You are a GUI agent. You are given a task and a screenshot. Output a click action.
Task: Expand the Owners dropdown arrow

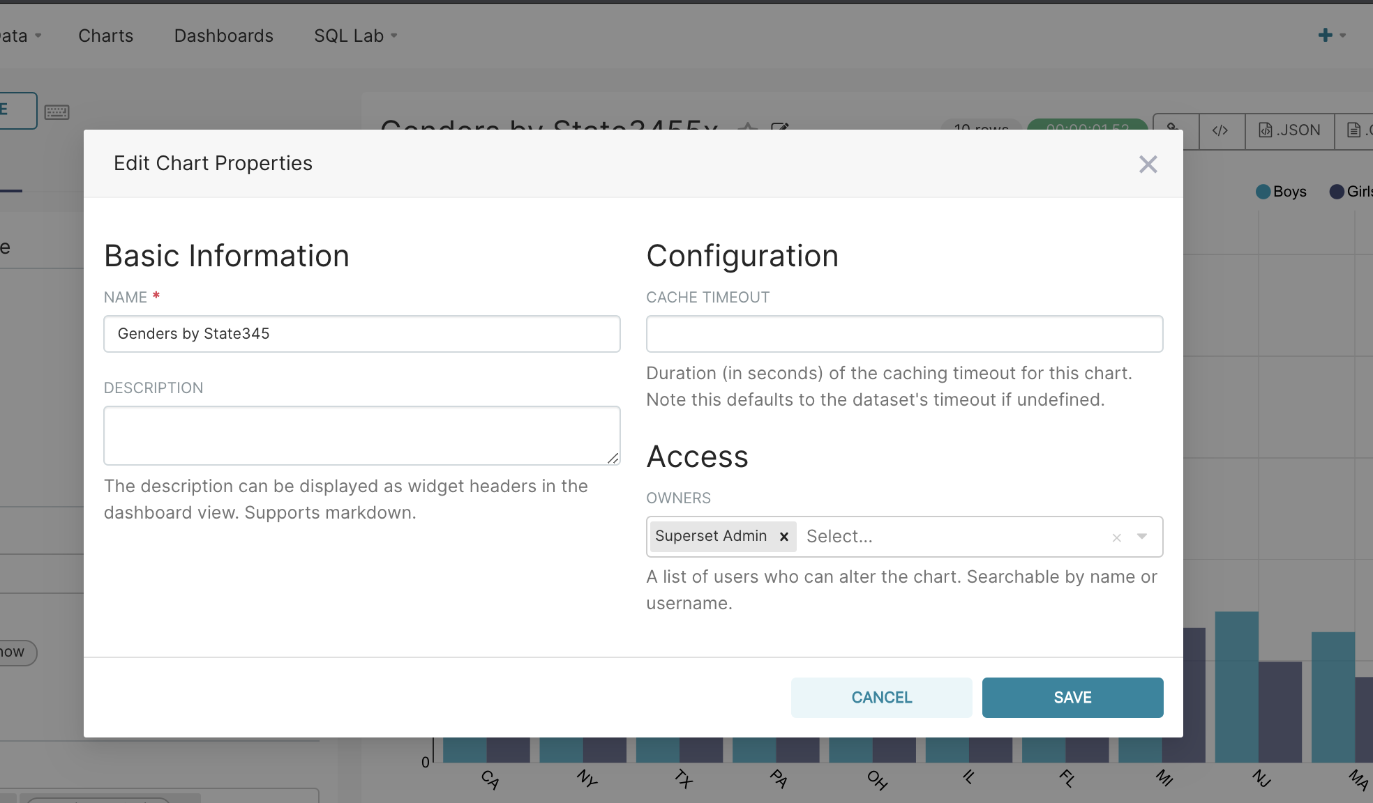tap(1142, 536)
